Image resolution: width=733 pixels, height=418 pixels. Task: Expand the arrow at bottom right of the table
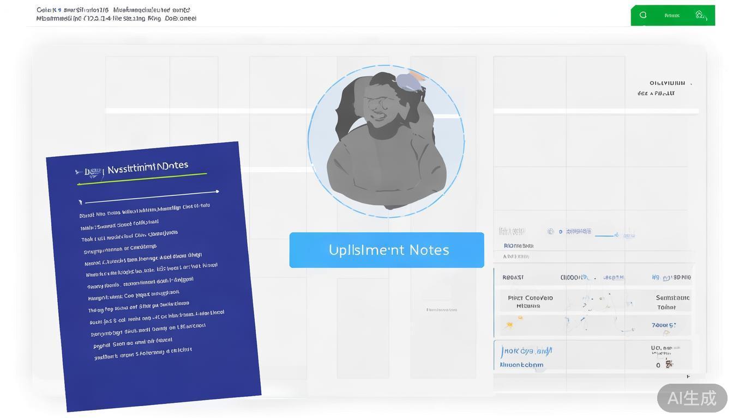(x=689, y=376)
